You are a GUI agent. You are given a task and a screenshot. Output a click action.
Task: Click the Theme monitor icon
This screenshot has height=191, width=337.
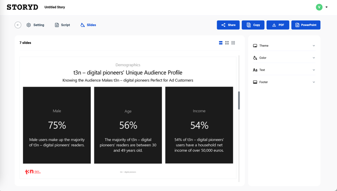click(255, 46)
